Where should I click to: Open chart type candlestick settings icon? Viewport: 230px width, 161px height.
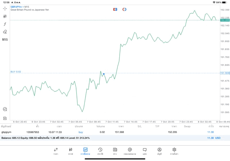pos(5,16)
